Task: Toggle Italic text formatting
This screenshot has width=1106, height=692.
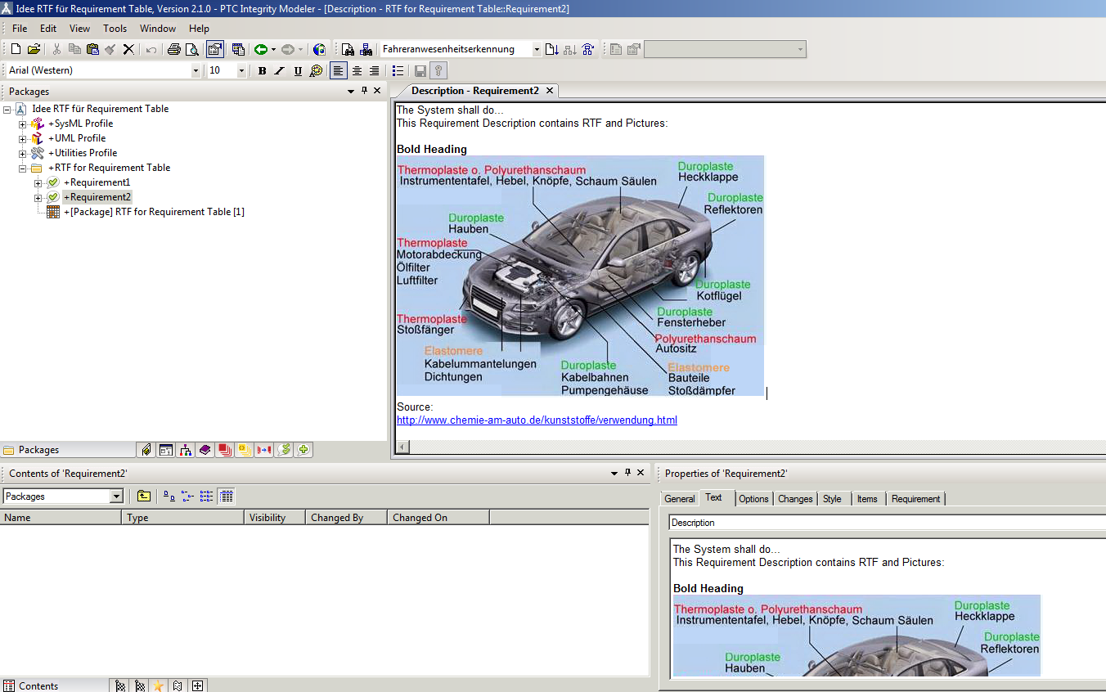Action: coord(279,71)
